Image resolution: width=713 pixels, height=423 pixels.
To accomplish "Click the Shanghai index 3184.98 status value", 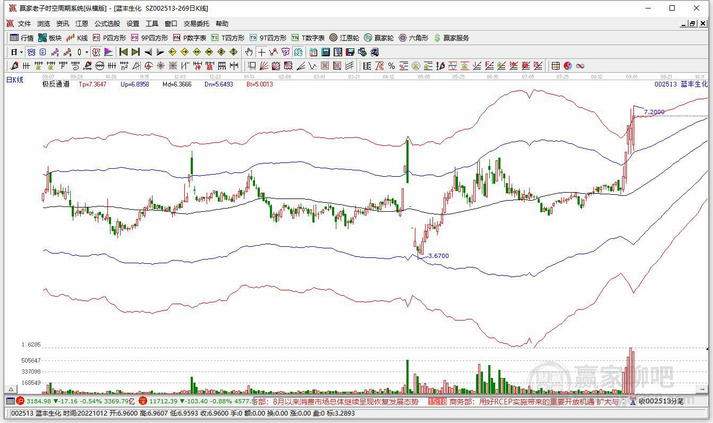I will [x=39, y=402].
